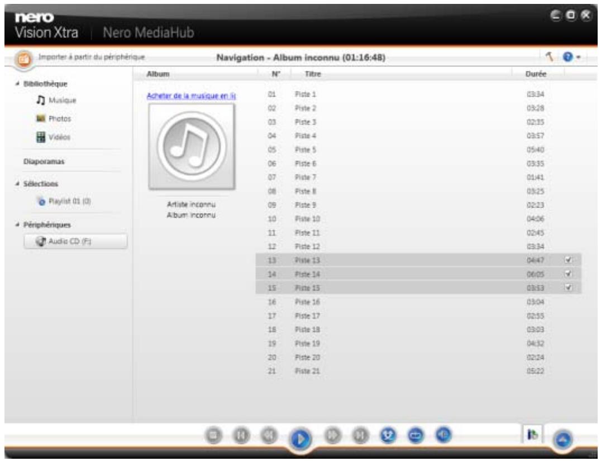Click the Audio CD disc icon
Viewport: 601px width, 461px height.
click(x=41, y=242)
